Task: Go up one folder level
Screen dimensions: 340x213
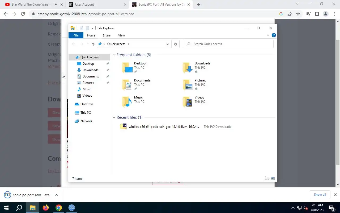Action: click(93, 44)
